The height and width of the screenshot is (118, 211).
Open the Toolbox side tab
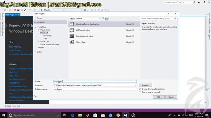coord(2,16)
